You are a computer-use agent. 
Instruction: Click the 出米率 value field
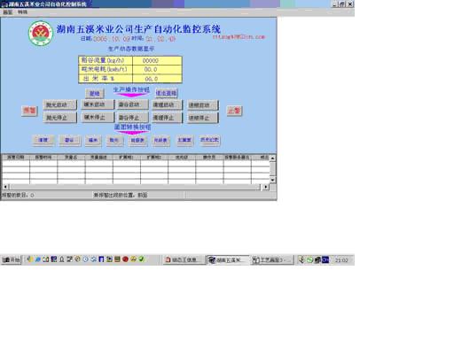pyautogui.click(x=157, y=79)
